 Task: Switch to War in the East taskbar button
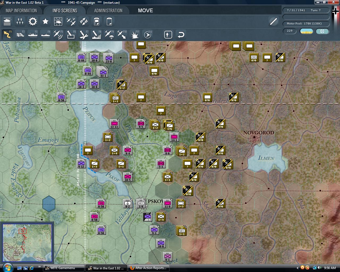pyautogui.click(x=106, y=268)
